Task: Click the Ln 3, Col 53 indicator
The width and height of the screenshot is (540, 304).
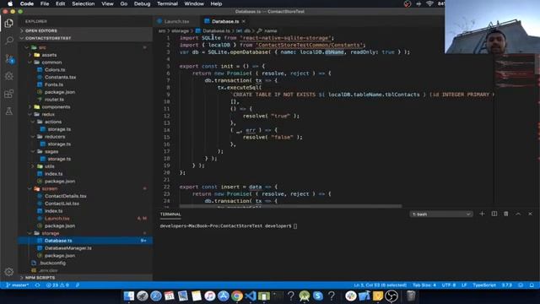Action: pos(381,285)
